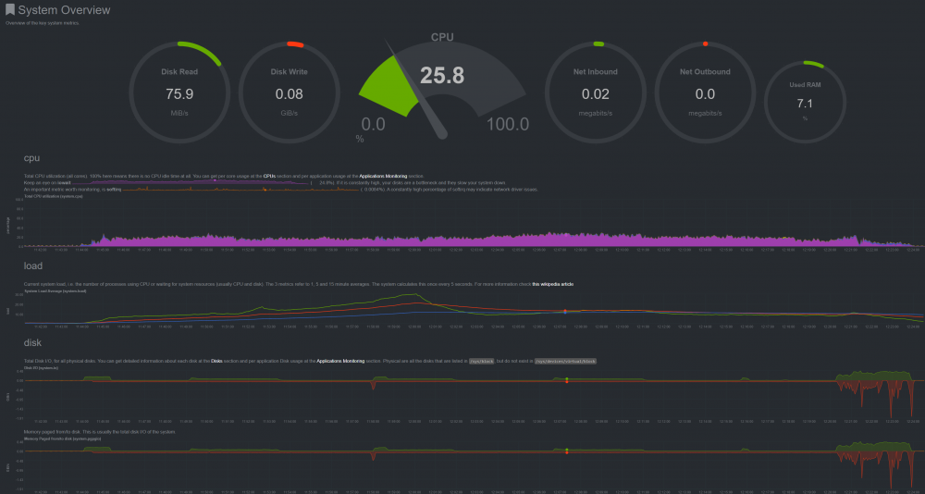Click the /sys/devices/virtual/block path label

click(566, 361)
